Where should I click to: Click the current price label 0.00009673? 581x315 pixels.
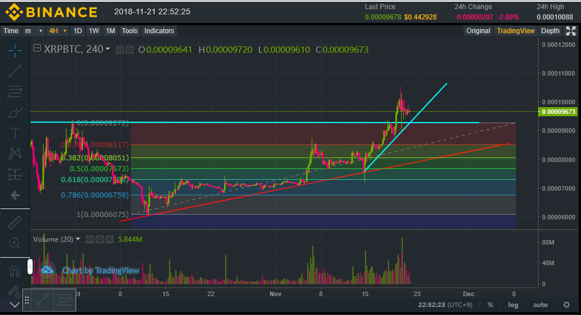point(558,112)
